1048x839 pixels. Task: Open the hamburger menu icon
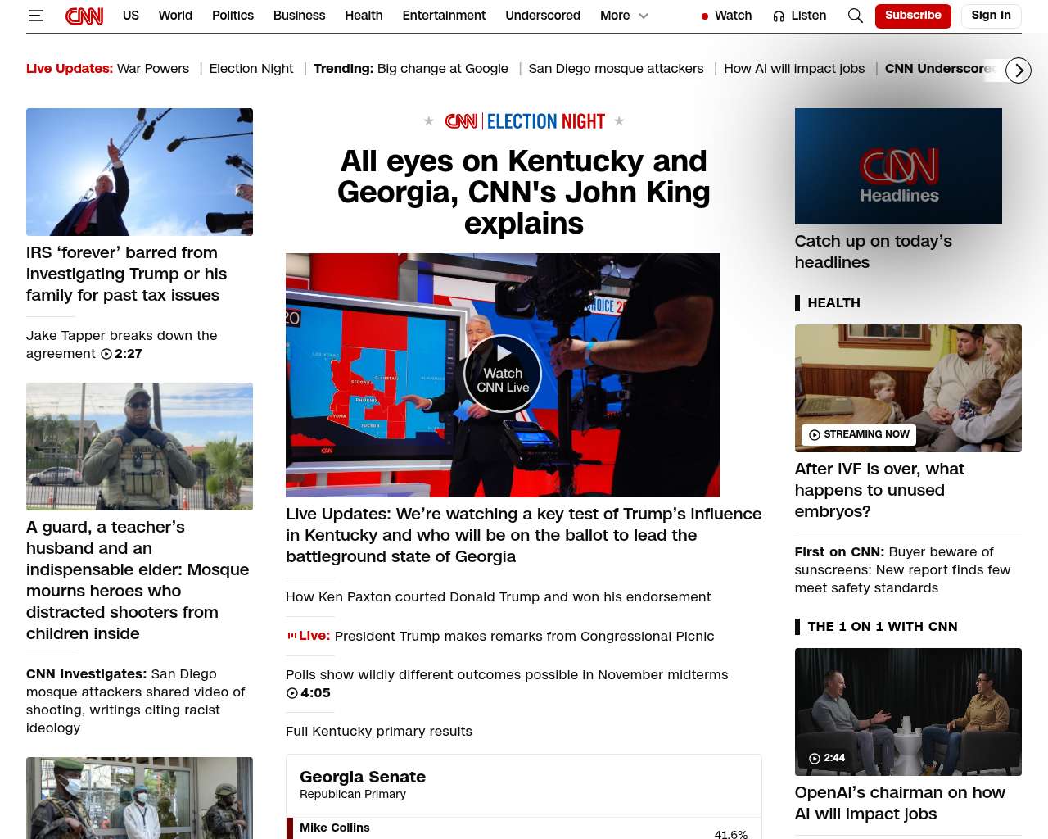tap(36, 16)
